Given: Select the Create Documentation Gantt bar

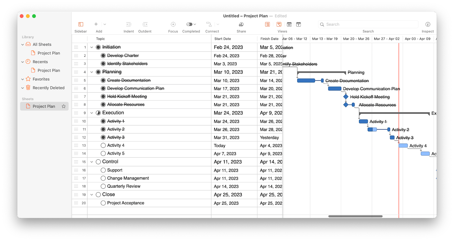Looking at the screenshot, I should pos(306,81).
